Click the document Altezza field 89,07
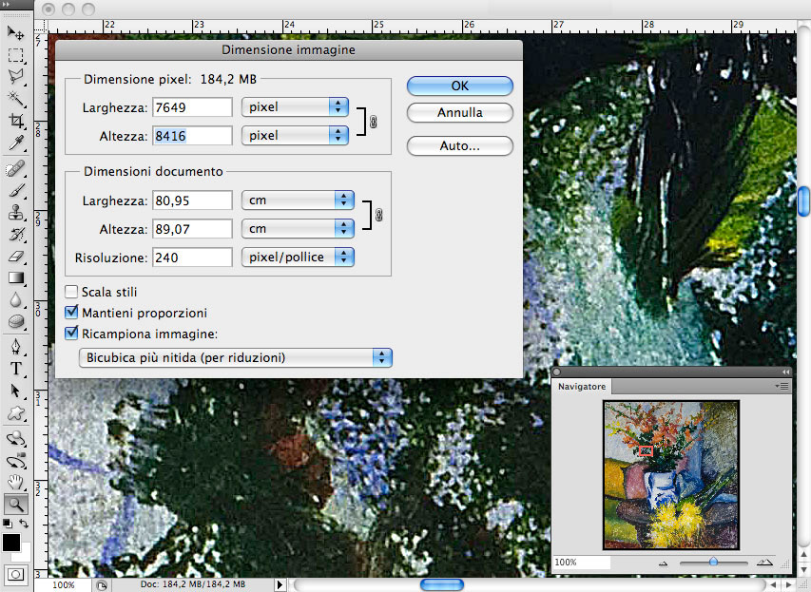The width and height of the screenshot is (811, 592). point(192,229)
